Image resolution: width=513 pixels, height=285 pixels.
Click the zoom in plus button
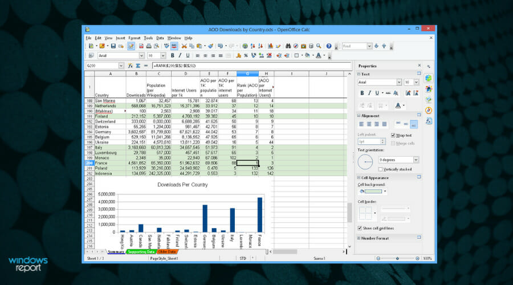[417, 259]
